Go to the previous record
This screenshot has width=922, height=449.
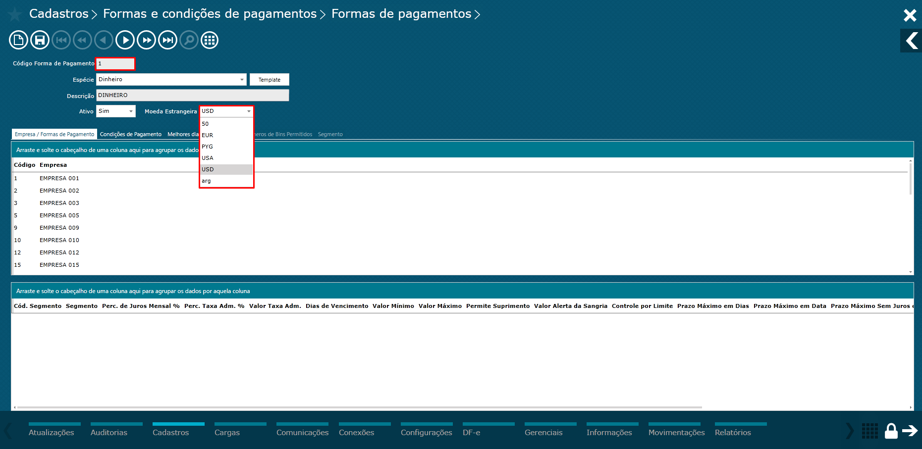104,40
